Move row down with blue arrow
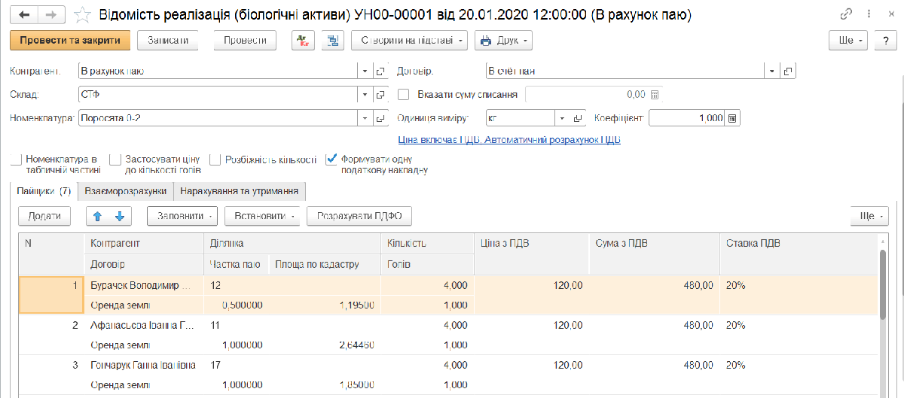 pos(119,216)
